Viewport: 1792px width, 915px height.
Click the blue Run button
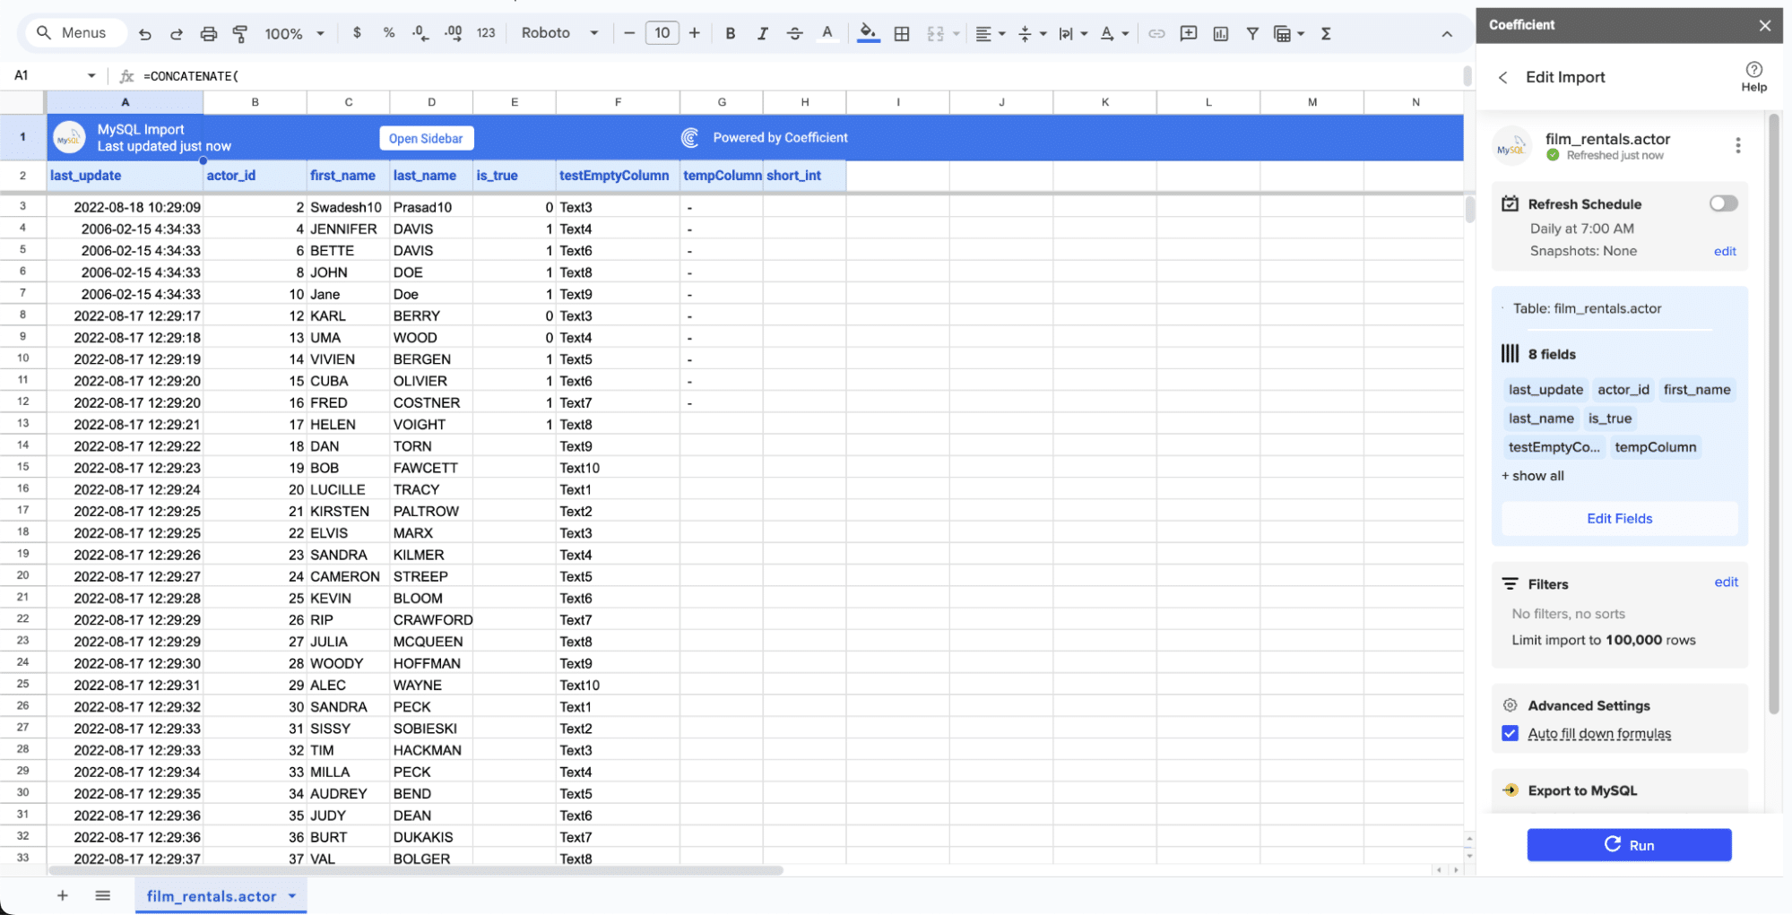[1629, 844]
